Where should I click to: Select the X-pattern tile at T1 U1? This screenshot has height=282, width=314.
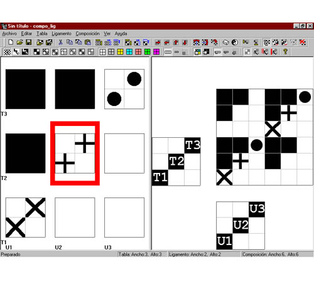click(x=26, y=217)
